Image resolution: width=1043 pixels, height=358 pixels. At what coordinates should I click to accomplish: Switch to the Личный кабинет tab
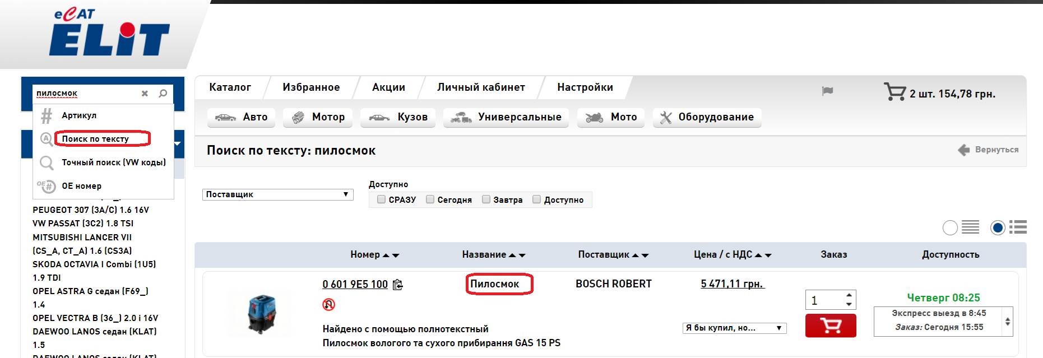pyautogui.click(x=481, y=87)
